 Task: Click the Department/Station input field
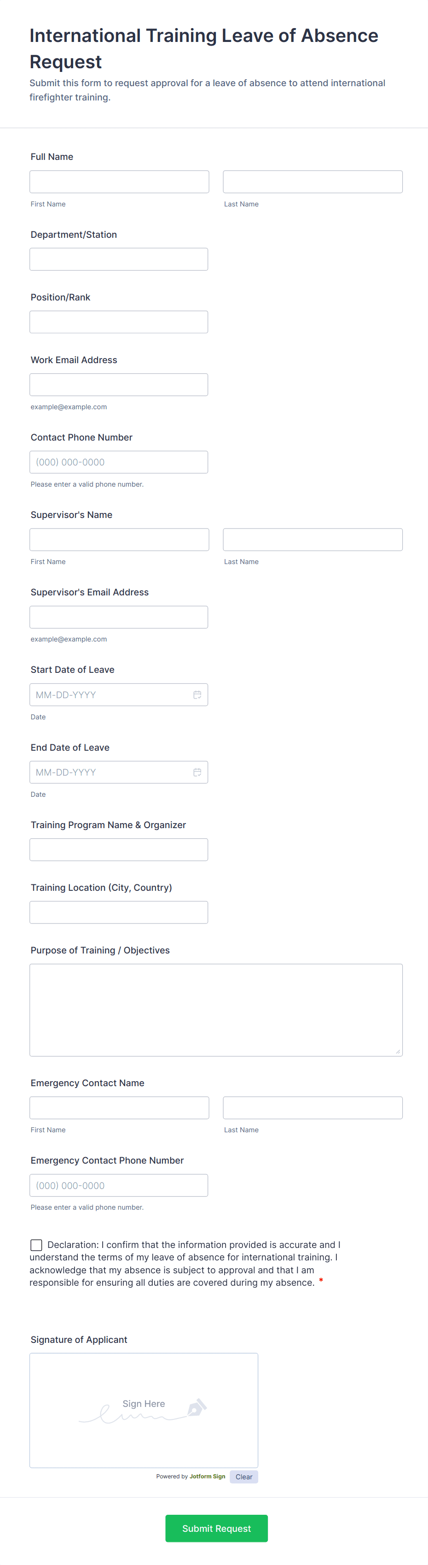(118, 259)
